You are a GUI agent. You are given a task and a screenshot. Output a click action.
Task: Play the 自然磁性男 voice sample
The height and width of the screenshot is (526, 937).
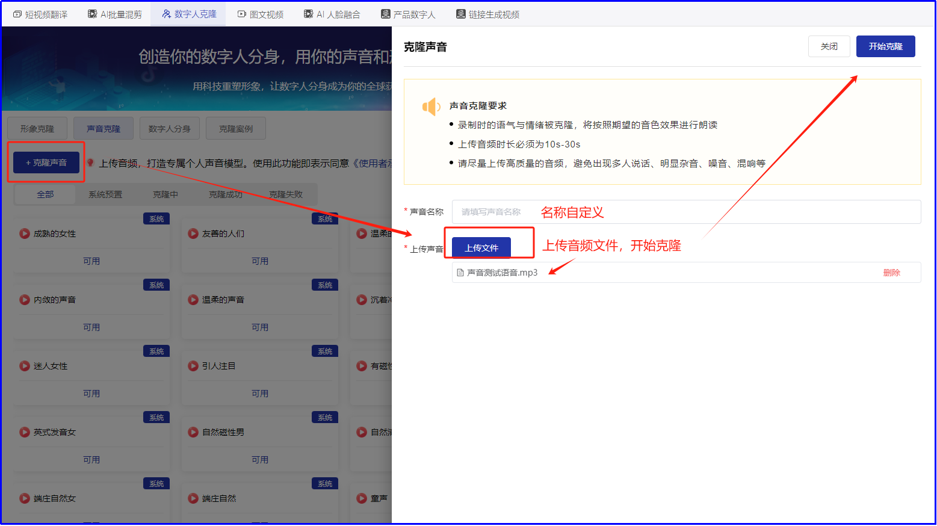(193, 432)
